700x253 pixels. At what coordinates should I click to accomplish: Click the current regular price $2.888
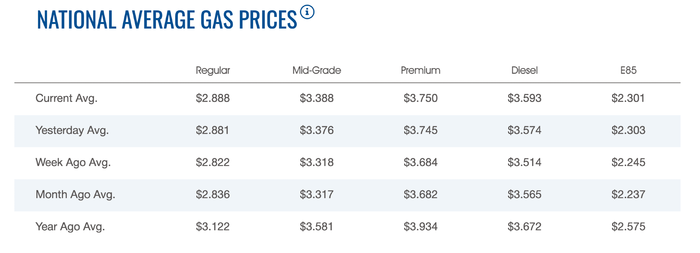pos(212,98)
